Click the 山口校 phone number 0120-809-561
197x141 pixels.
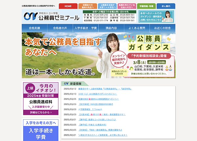[x=127, y=15]
